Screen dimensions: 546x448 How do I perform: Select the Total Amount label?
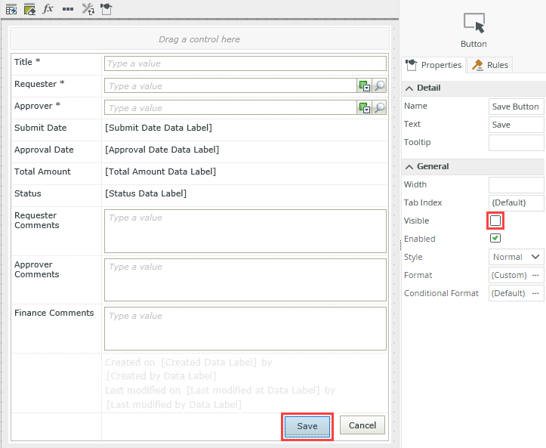click(42, 171)
